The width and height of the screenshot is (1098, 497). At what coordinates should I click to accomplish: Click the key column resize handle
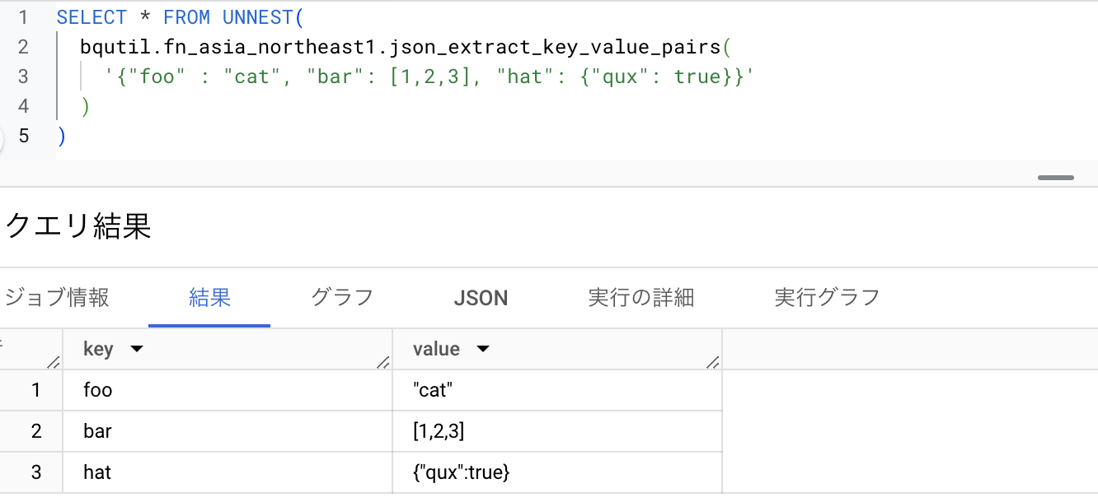382,361
